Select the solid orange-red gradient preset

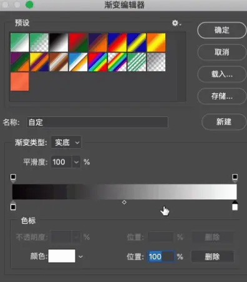point(20,82)
